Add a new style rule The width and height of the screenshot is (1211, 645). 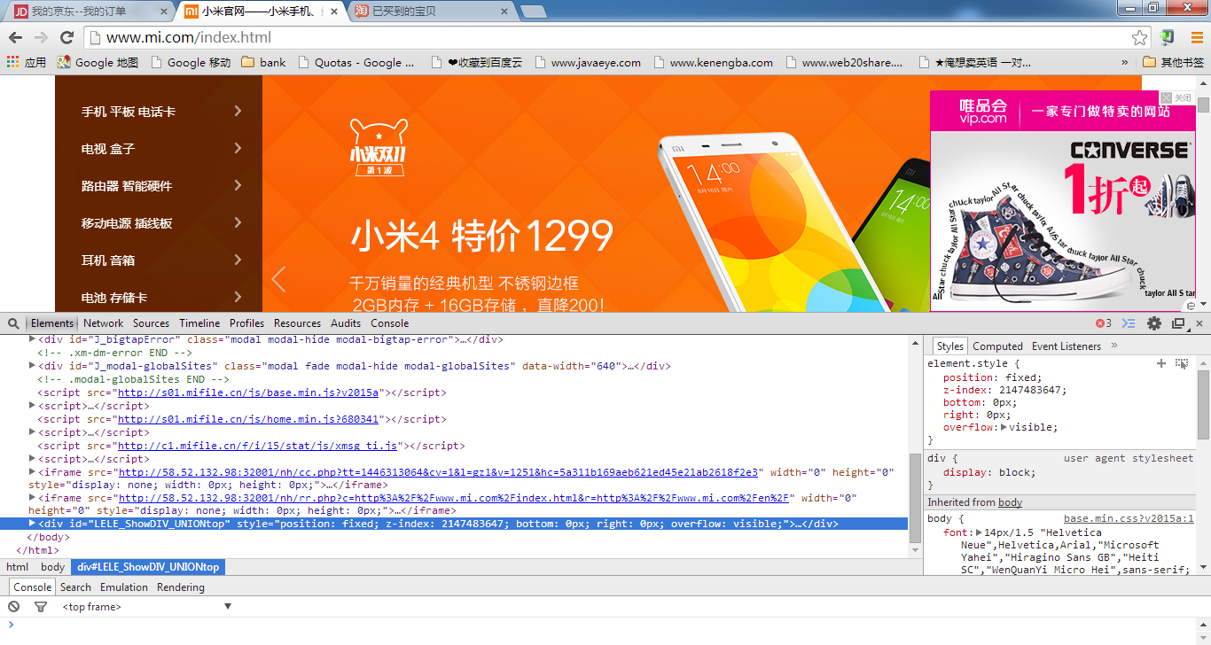1161,363
